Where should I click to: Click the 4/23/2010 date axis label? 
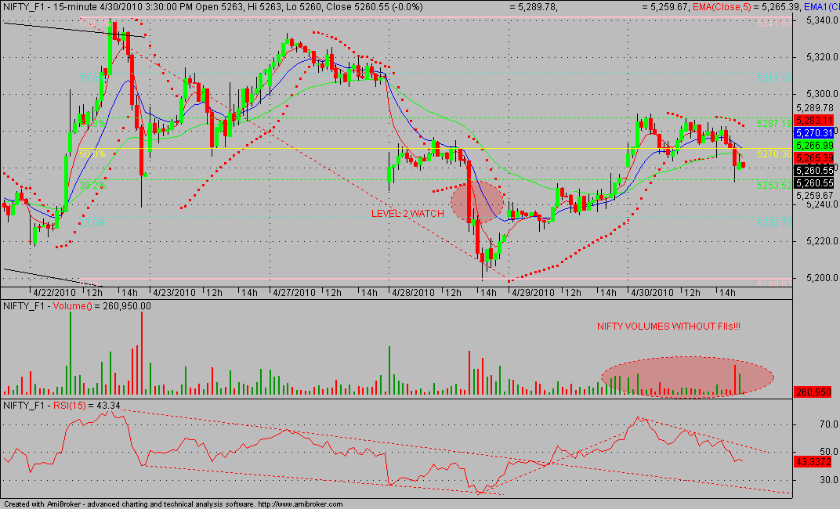point(174,293)
